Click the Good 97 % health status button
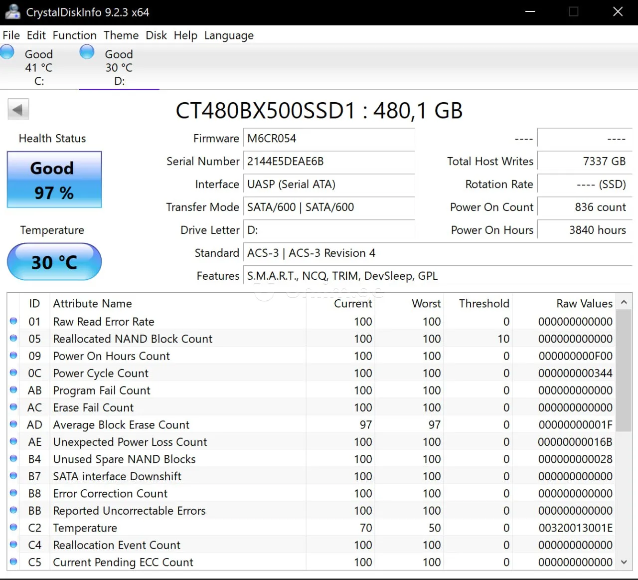The image size is (638, 580). coord(54,180)
